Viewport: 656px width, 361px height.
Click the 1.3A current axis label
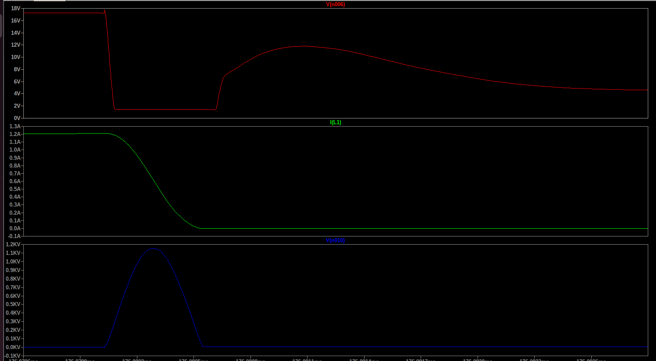coord(15,126)
